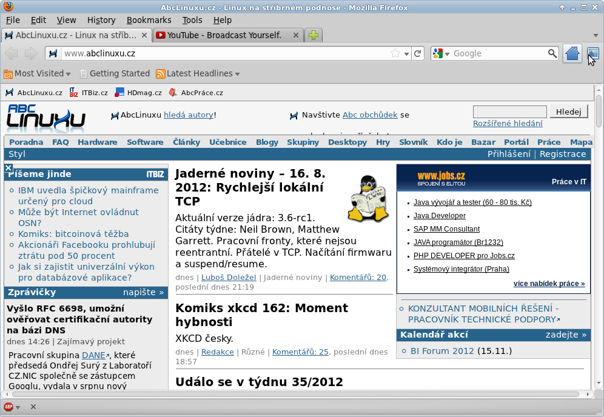Open the File menu
The image size is (604, 417).
pyautogui.click(x=13, y=20)
